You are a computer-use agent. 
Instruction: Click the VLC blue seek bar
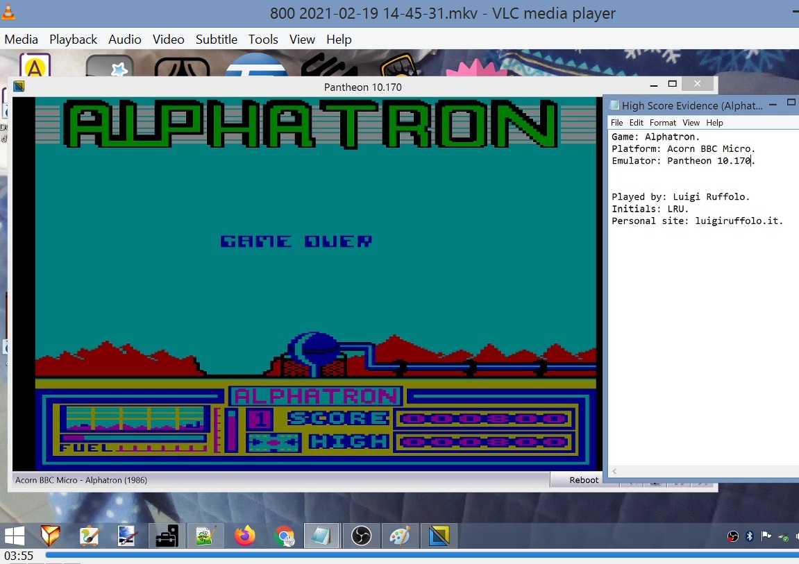coord(417,555)
